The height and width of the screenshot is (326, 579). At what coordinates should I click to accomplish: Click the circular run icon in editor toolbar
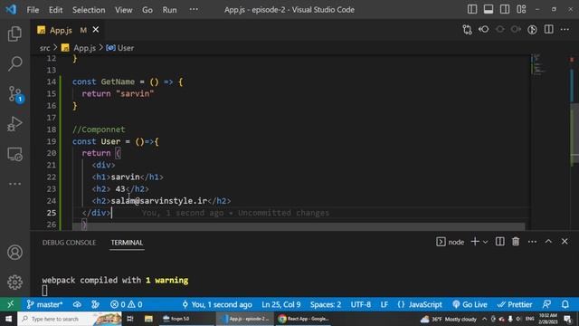(x=532, y=30)
